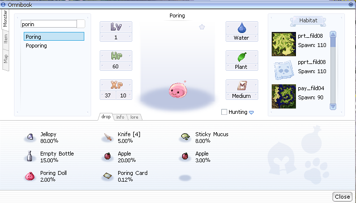Click the Poring Doll drop icon

tap(30, 176)
